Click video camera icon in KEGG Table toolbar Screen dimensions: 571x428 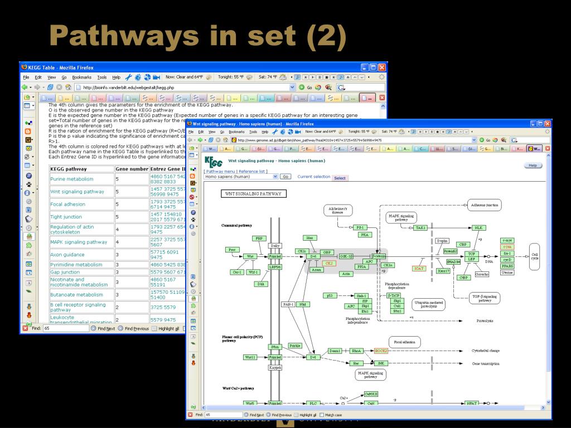point(157,77)
